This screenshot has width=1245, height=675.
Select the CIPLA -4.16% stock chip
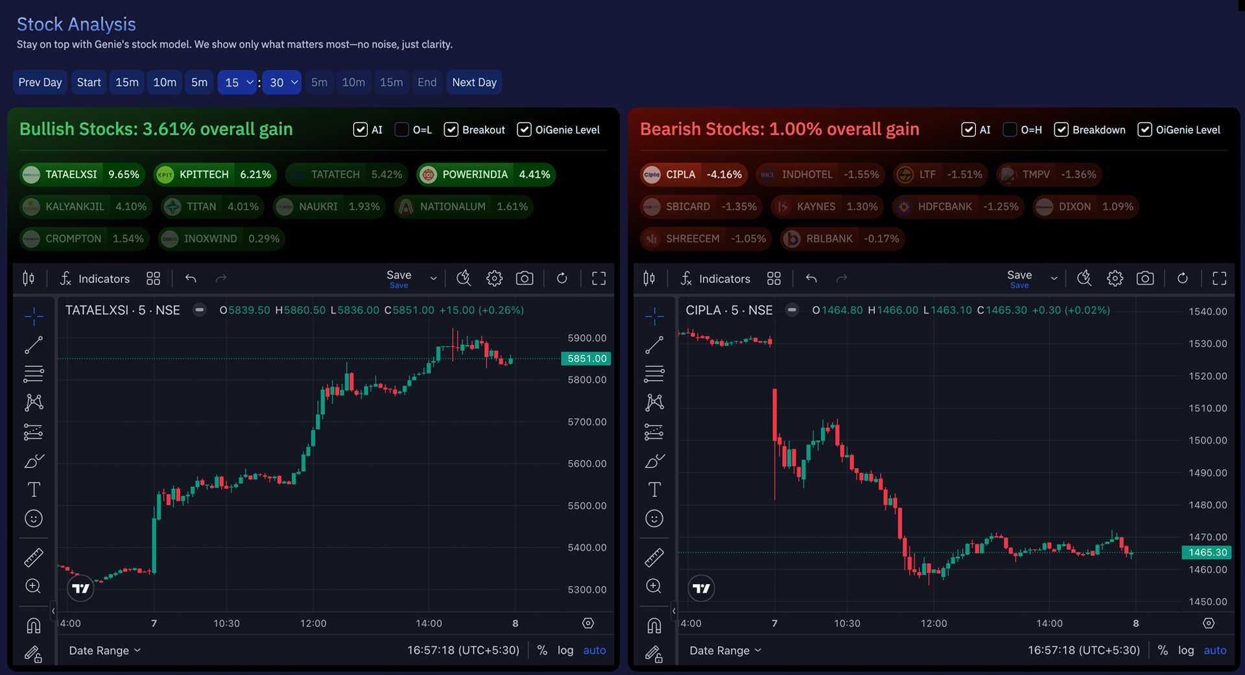[693, 174]
